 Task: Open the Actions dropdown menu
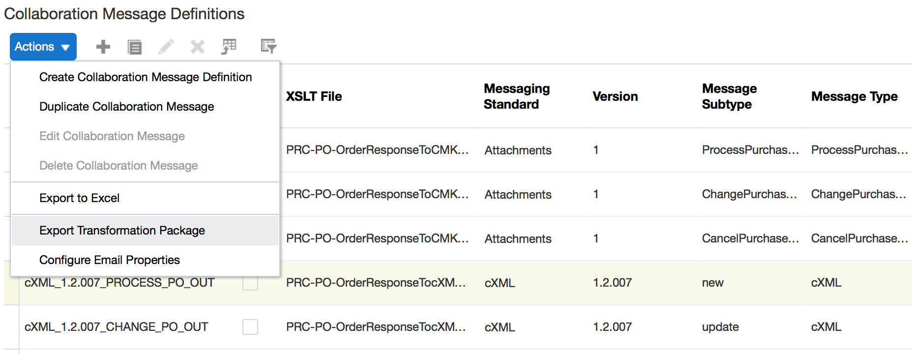[x=43, y=46]
